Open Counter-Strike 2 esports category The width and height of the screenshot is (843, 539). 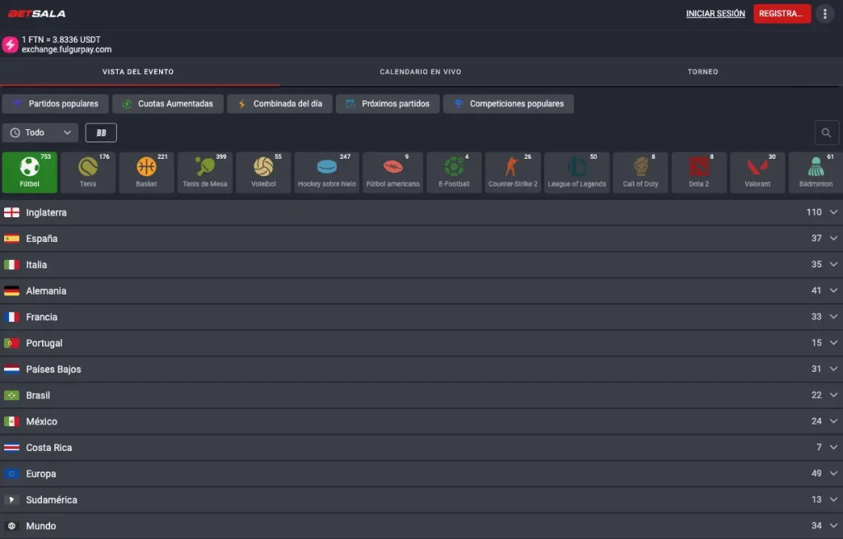(512, 172)
